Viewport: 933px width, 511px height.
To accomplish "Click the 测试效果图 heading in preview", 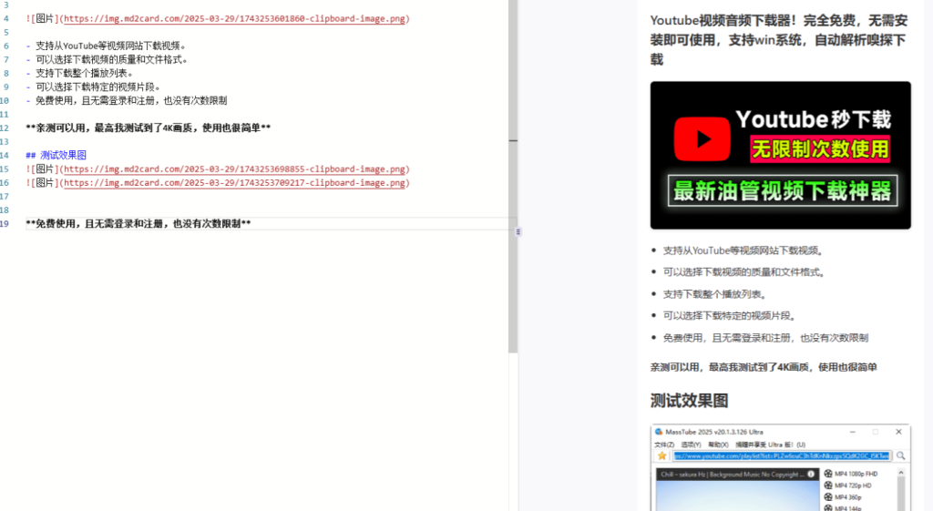I will tap(689, 401).
